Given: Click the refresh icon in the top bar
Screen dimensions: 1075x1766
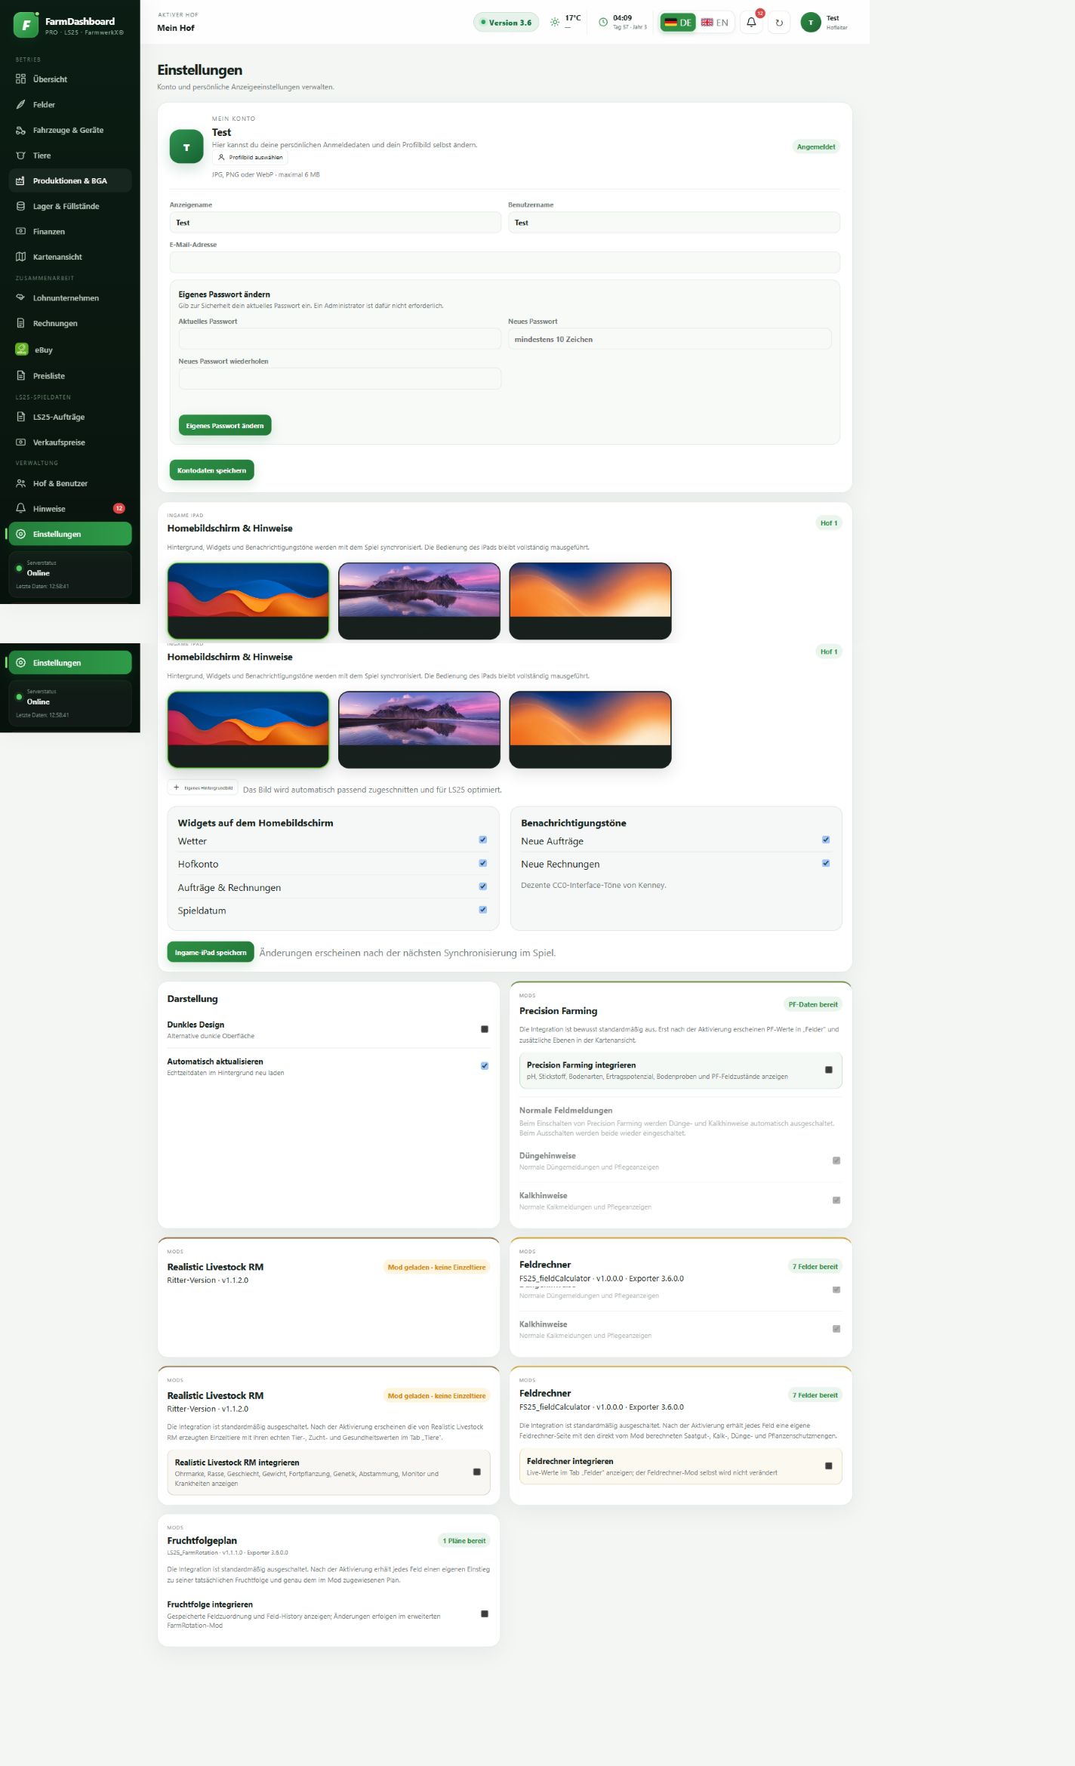Looking at the screenshot, I should coord(779,23).
